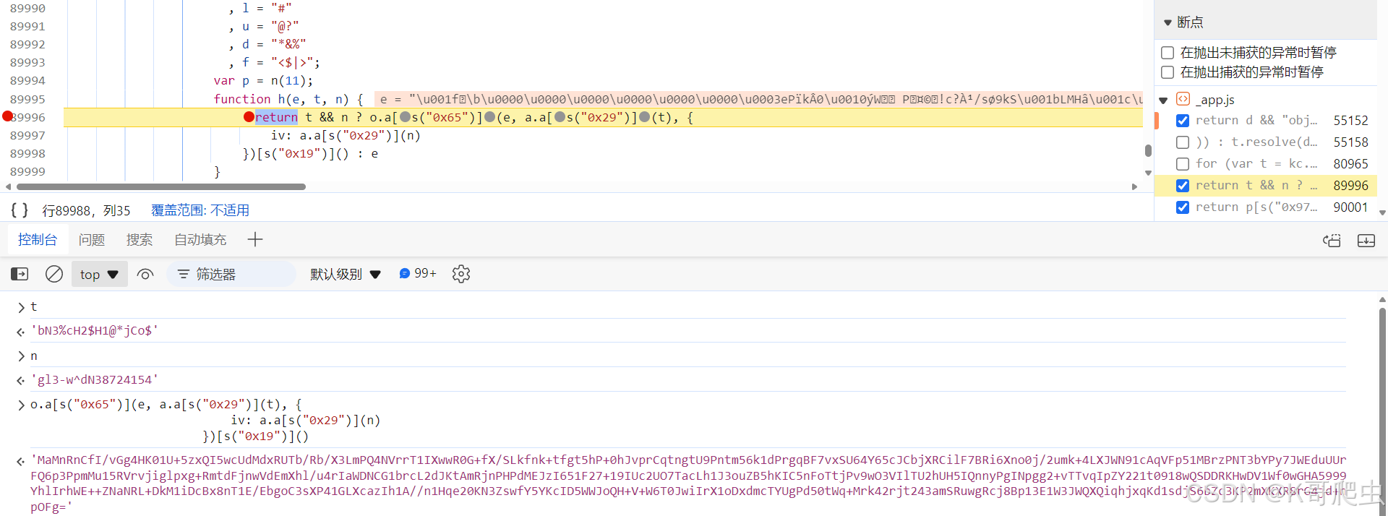The height and width of the screenshot is (516, 1388).
Task: Expand the console input entry 't'
Action: point(21,307)
